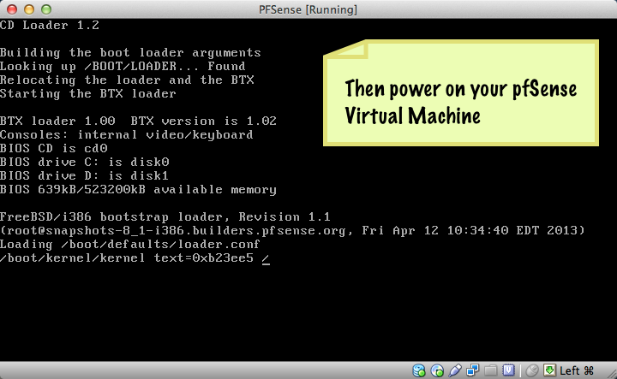Click 'BIOS drive C: is disk0' line
The height and width of the screenshot is (379, 617).
coord(84,163)
